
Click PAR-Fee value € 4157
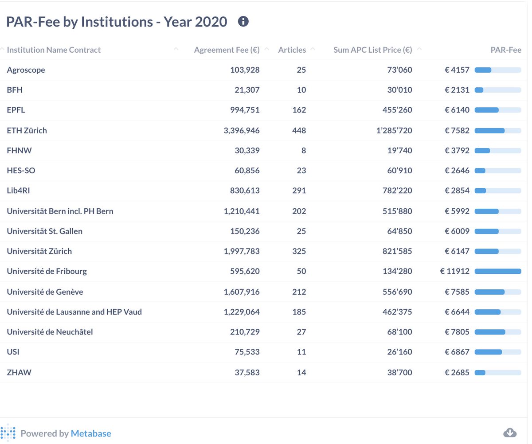(x=457, y=70)
